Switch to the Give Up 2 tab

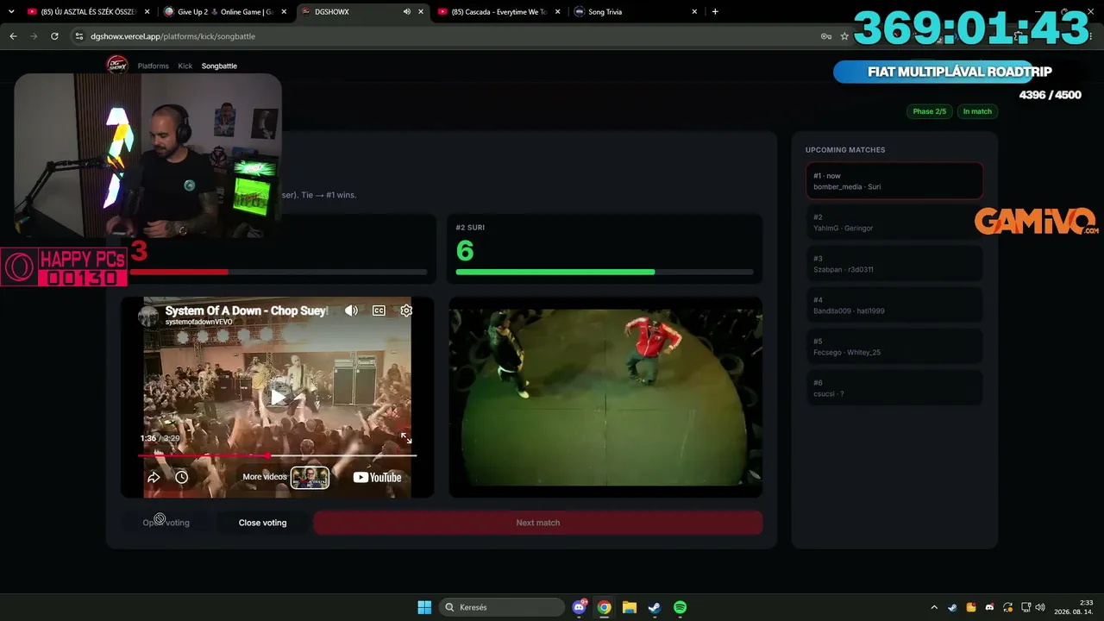(x=226, y=12)
